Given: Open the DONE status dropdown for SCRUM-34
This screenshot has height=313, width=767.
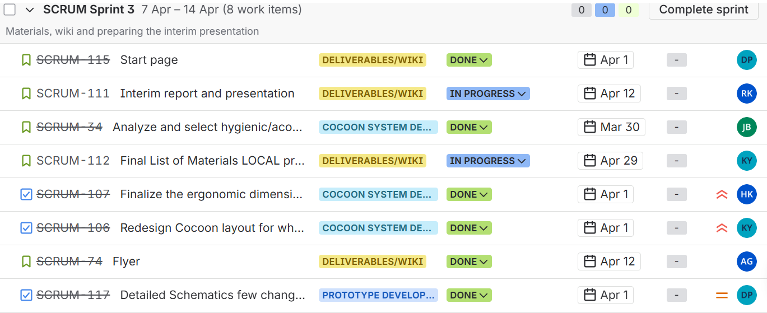Looking at the screenshot, I should click(469, 127).
